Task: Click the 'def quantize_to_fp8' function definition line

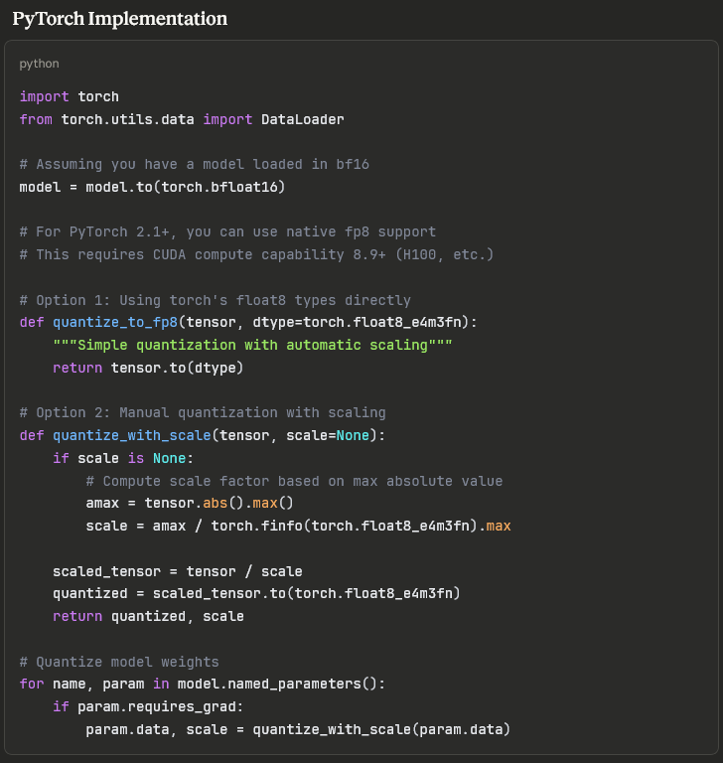Action: click(x=248, y=322)
